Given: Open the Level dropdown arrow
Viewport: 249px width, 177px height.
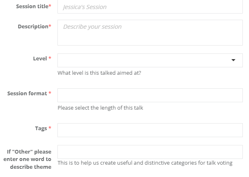Looking at the screenshot, I should (233, 60).
